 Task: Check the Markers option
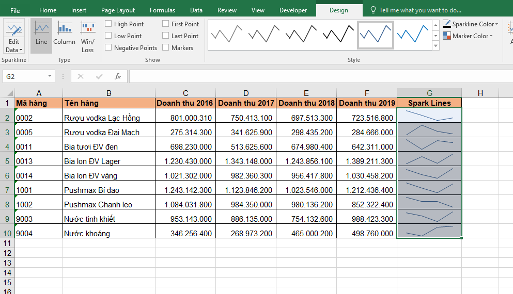pos(166,47)
